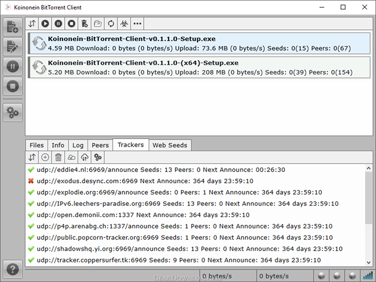
Task: Click the cloud announce upload icon
Action: 85,157
